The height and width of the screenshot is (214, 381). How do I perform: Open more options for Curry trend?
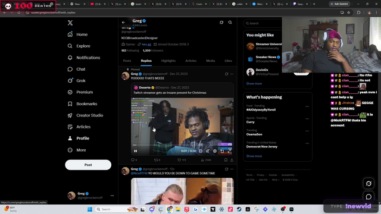(x=307, y=119)
